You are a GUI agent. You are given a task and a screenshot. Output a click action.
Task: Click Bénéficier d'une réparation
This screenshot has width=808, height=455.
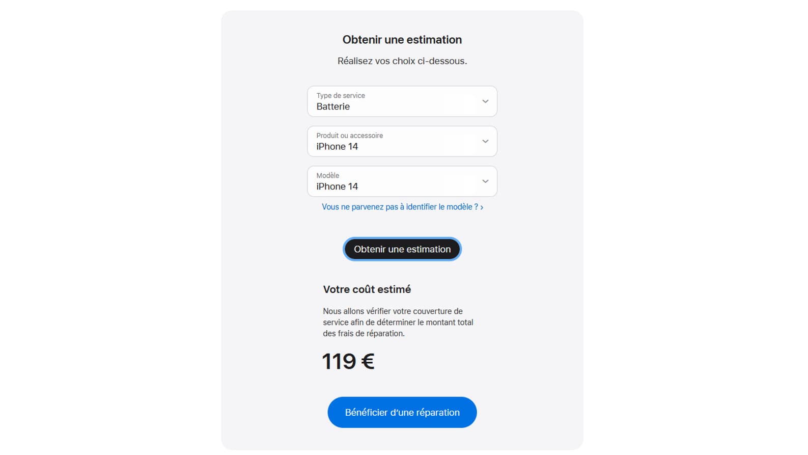click(402, 412)
